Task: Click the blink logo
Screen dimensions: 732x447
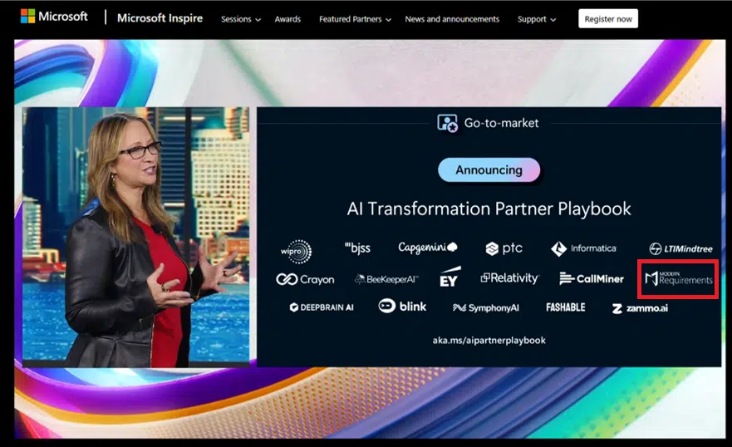Action: coord(402,307)
